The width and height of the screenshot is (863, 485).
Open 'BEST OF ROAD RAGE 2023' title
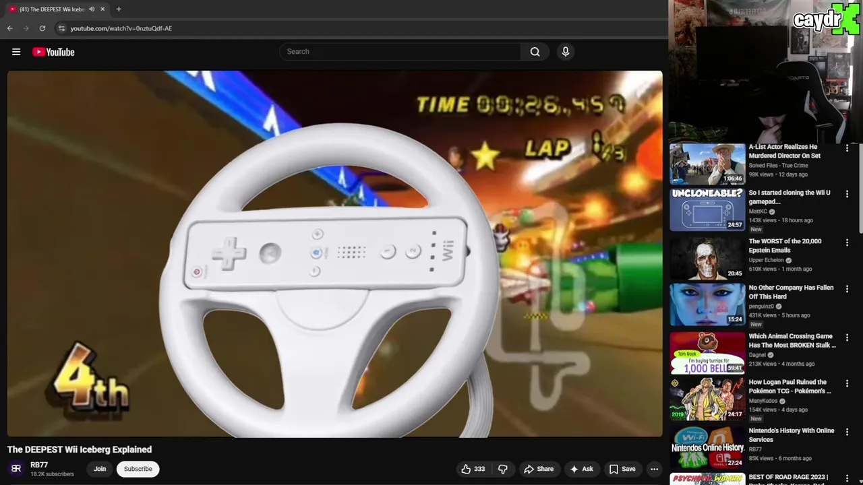pos(788,478)
